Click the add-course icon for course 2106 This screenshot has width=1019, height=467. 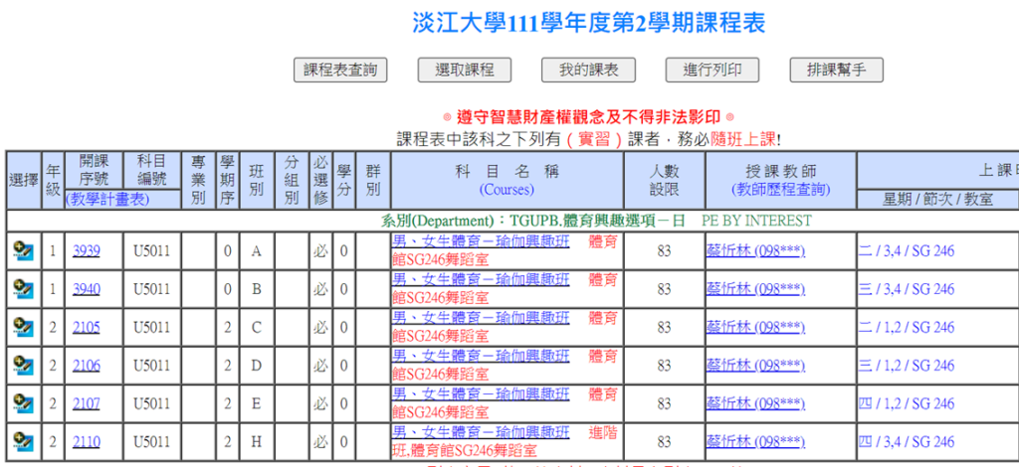tap(24, 366)
